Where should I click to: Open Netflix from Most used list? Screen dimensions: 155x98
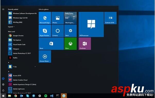point(22,58)
